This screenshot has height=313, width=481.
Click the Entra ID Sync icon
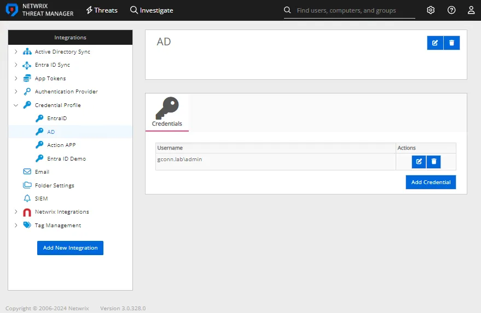point(27,65)
